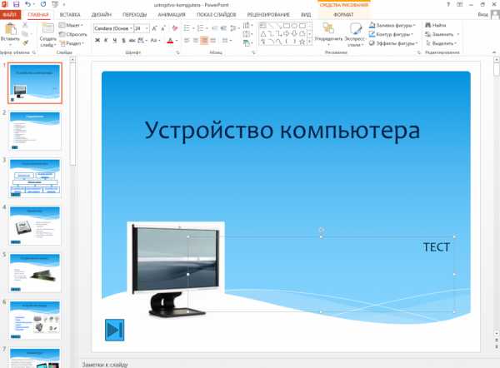Expand the shapes gallery more arrow

(310, 42)
